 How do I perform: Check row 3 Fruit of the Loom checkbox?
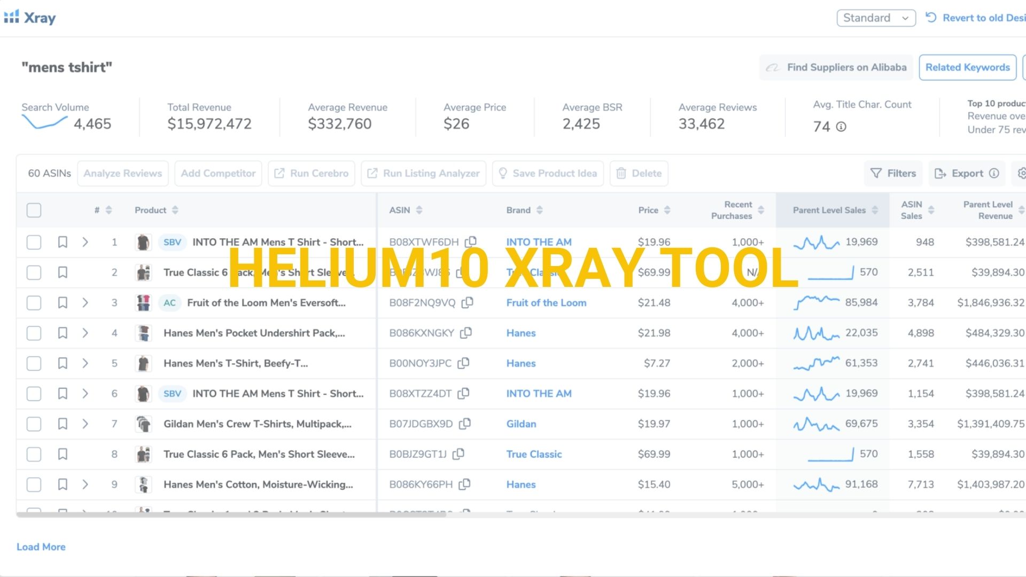[x=34, y=302]
